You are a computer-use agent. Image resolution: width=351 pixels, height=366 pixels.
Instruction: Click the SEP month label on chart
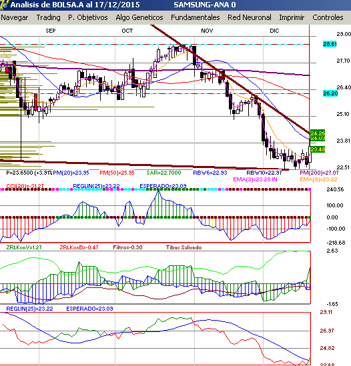pos(51,31)
